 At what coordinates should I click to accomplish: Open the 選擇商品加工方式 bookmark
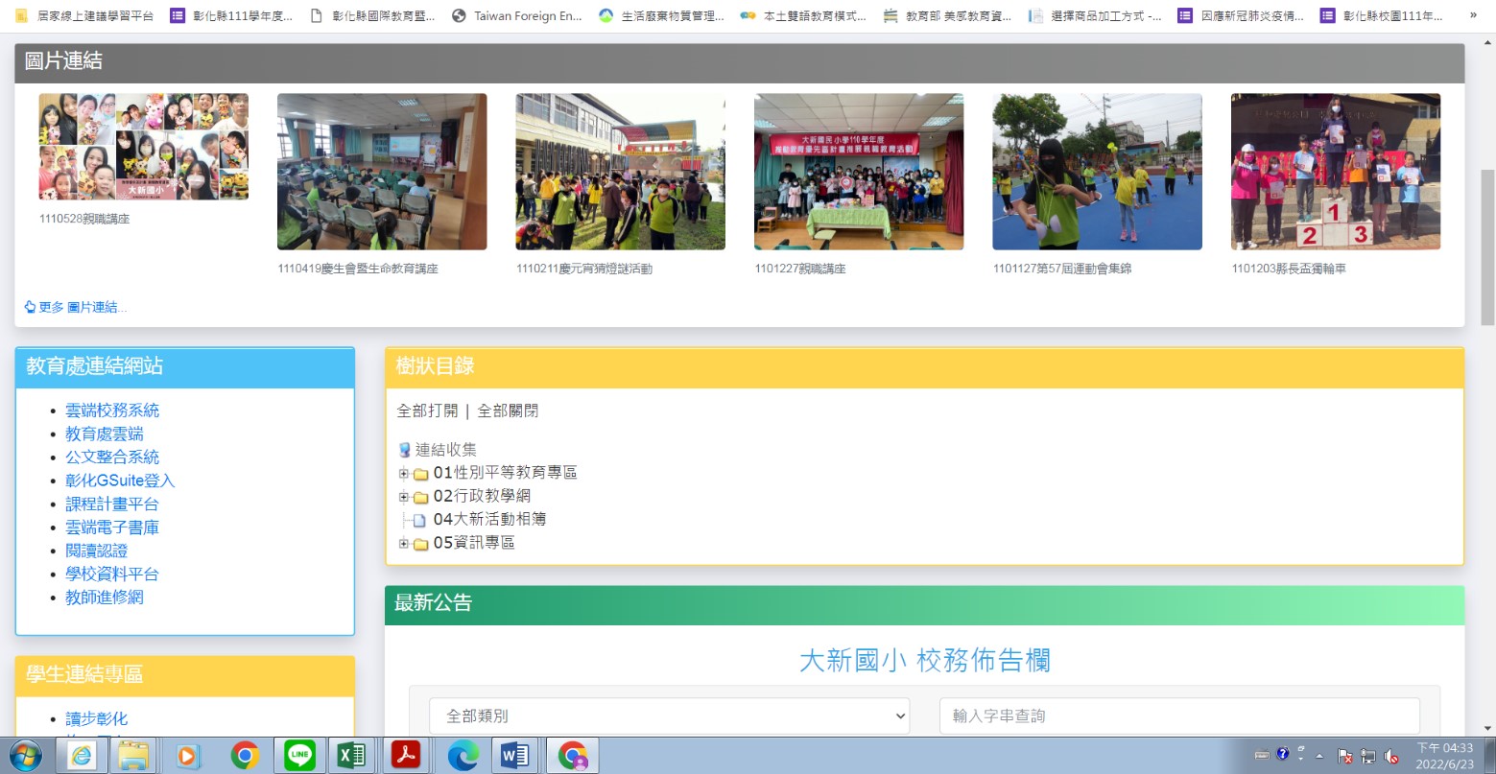1094,15
